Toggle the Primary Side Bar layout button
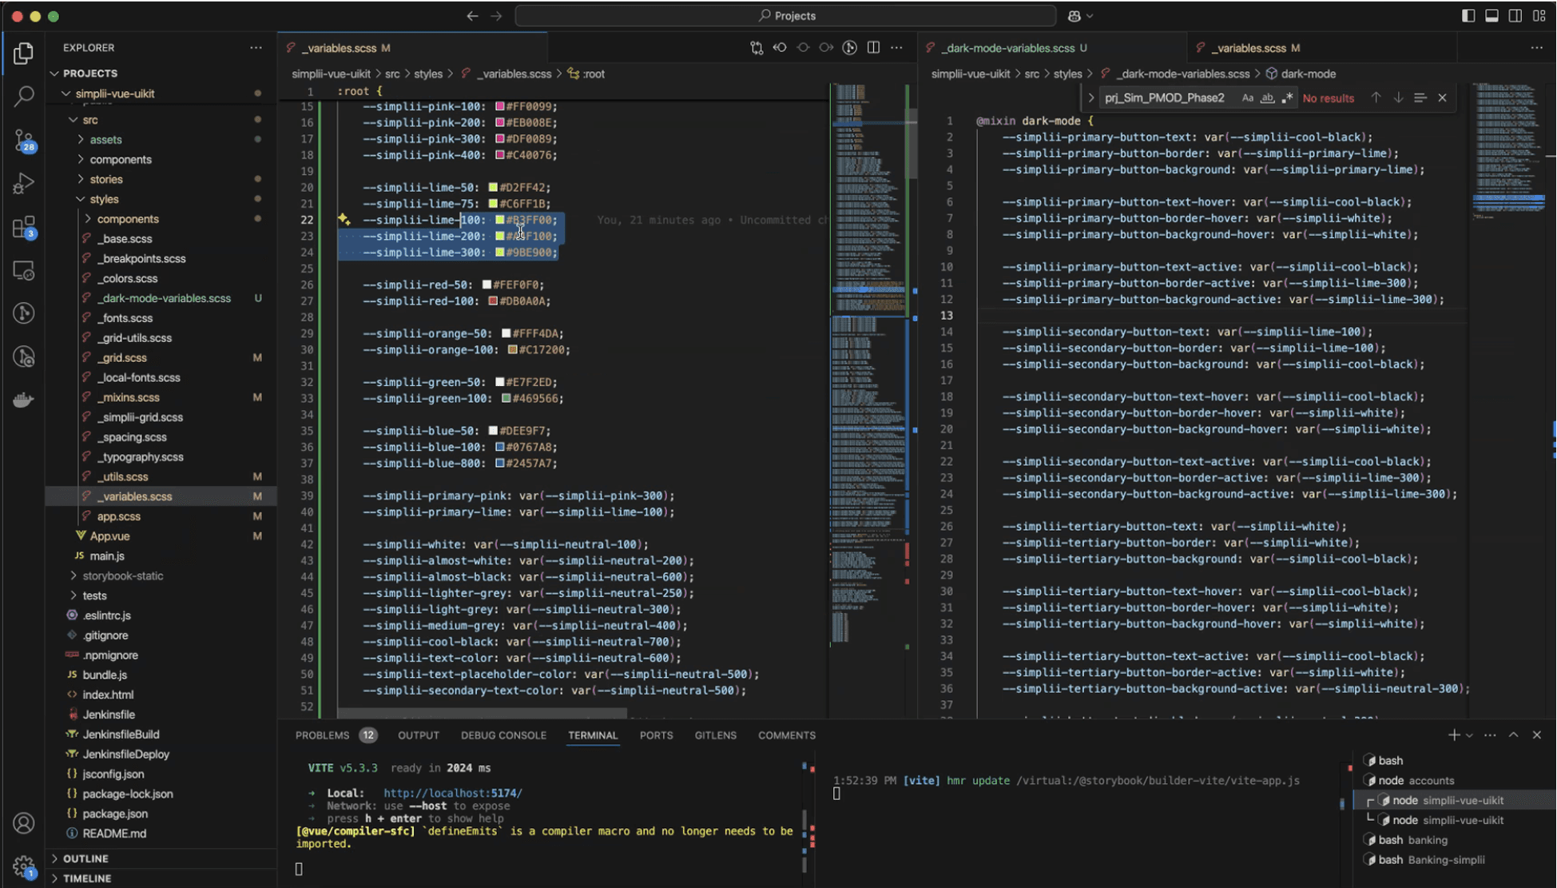Image resolution: width=1557 pixels, height=888 pixels. tap(1468, 16)
